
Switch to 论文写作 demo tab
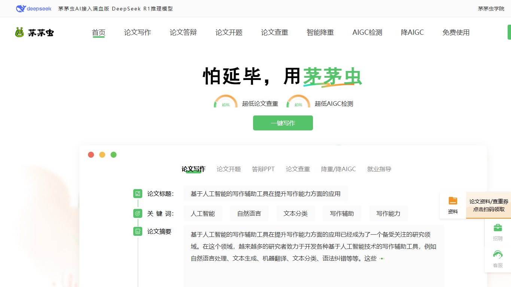point(194,169)
